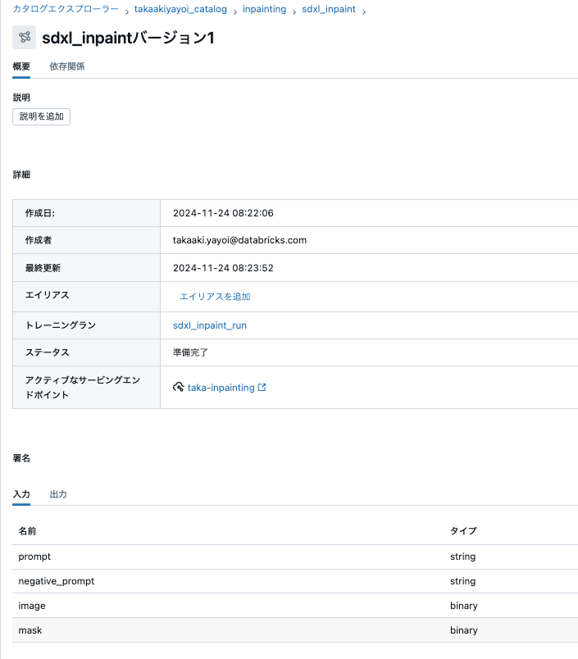578x659 pixels.
Task: Click the 説明 section heading
Action: pyautogui.click(x=21, y=98)
